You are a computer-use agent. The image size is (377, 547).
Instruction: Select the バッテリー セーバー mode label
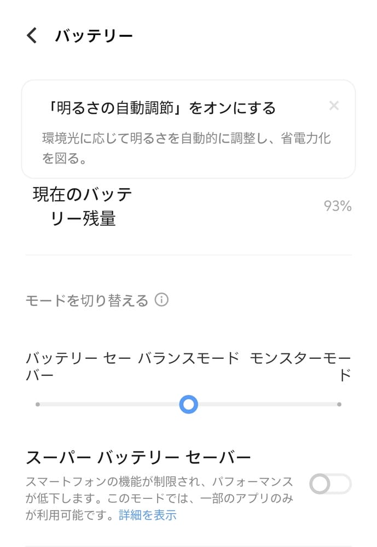pyautogui.click(x=78, y=366)
